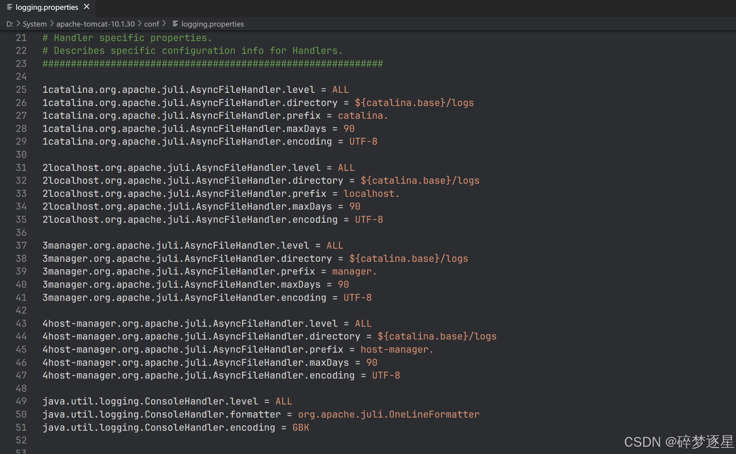
Task: Click line number 37 in the gutter
Action: (x=21, y=245)
